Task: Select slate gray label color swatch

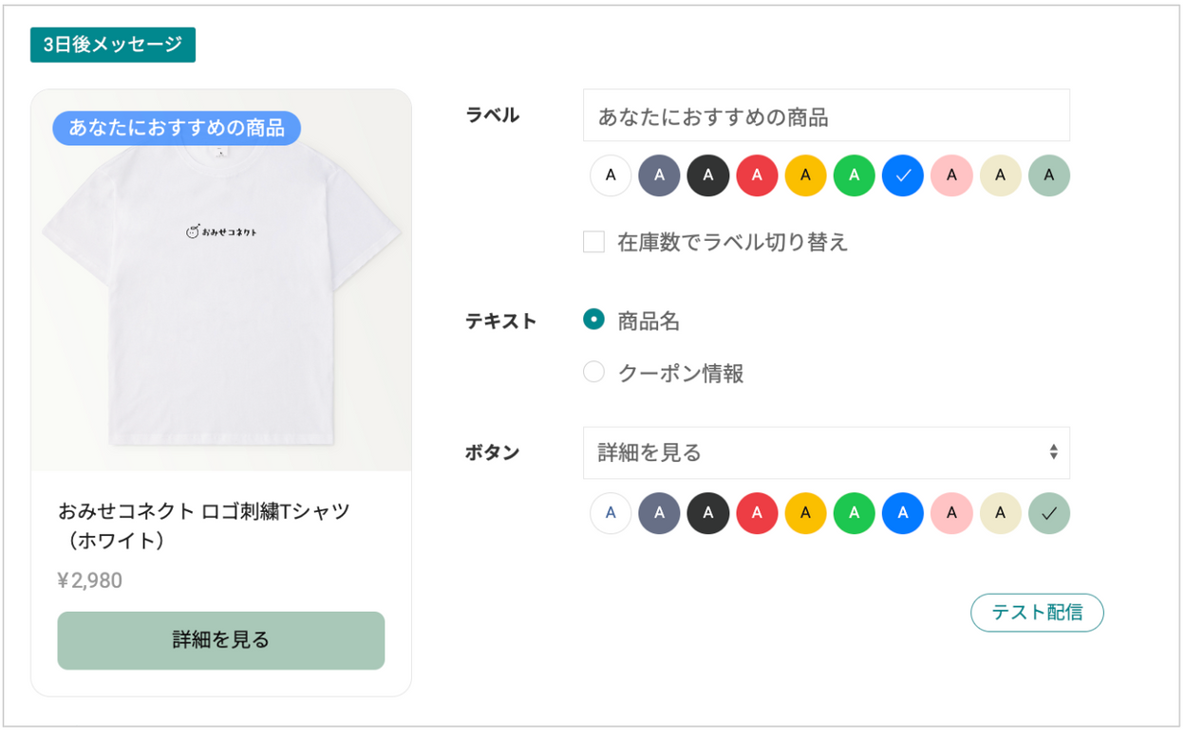Action: pyautogui.click(x=659, y=175)
